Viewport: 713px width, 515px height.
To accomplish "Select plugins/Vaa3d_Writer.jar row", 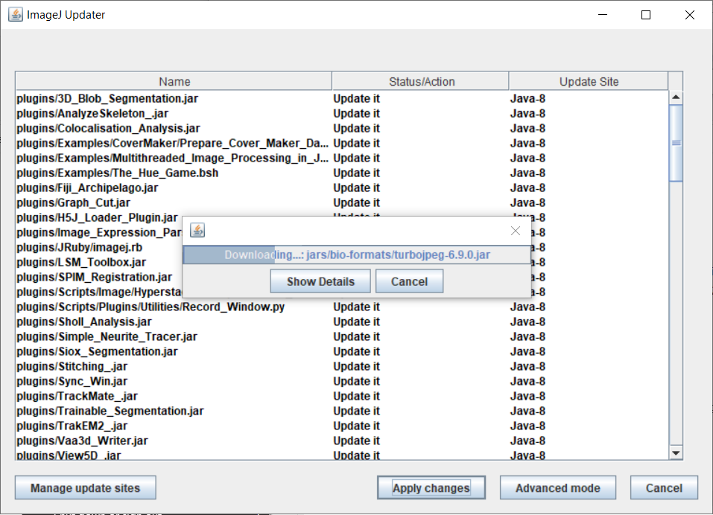I will 342,441.
